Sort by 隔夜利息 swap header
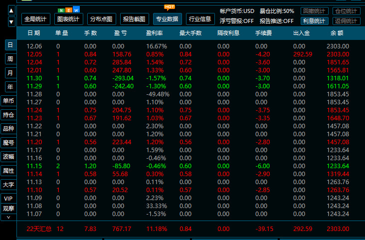The width and height of the screenshot is (365, 240). 228,33
